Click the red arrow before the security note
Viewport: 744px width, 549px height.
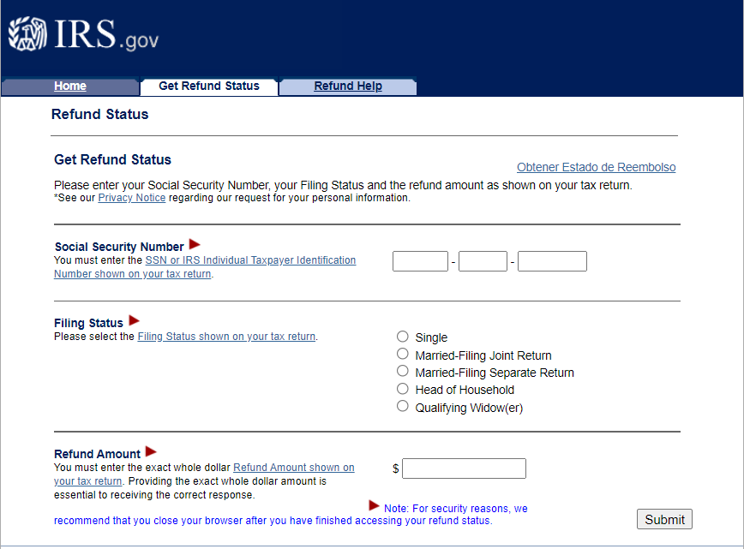coord(374,505)
